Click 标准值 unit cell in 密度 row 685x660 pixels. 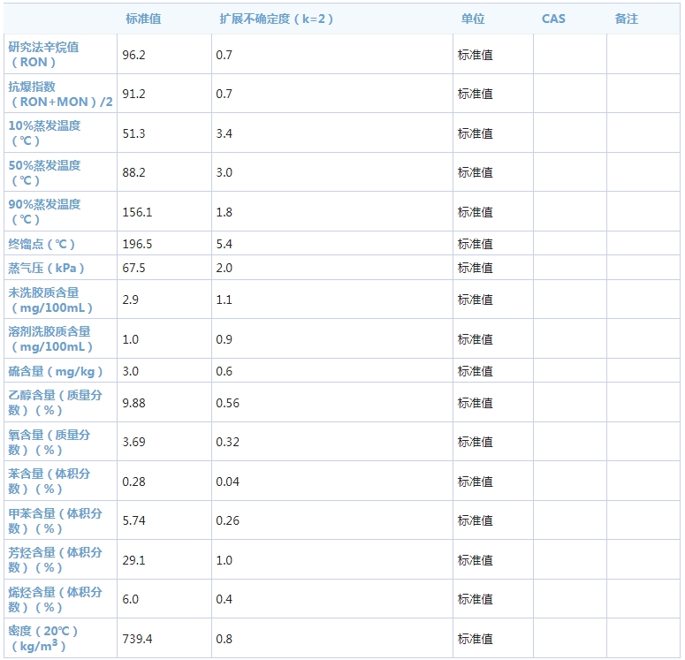pyautogui.click(x=476, y=639)
